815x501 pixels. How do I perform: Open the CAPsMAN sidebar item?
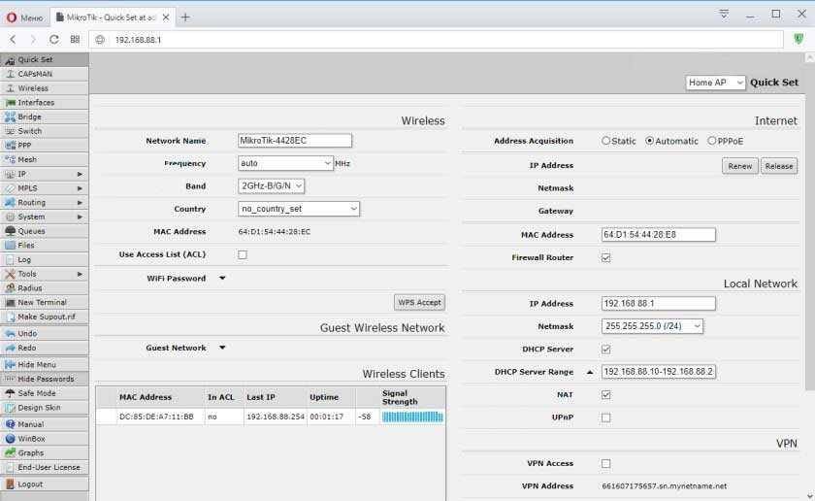click(x=35, y=74)
